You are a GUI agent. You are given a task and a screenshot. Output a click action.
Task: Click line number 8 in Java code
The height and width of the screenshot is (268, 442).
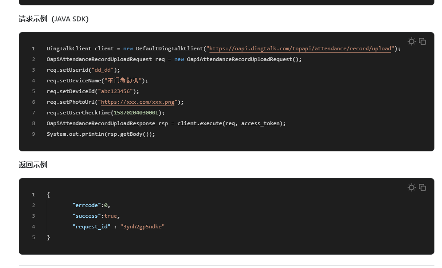coord(33,123)
